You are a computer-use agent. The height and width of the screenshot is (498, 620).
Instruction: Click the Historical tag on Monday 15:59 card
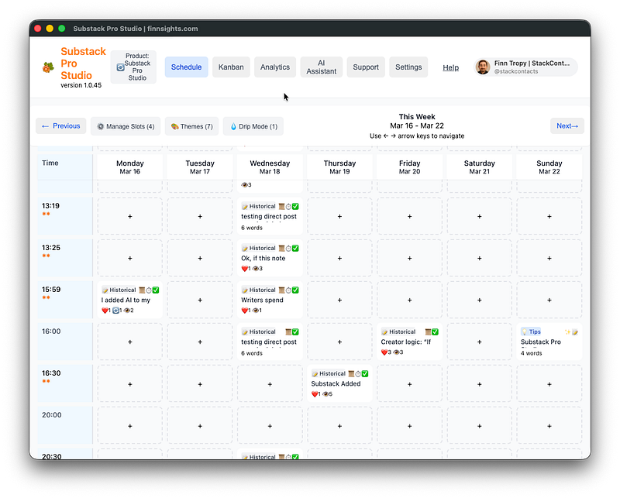click(119, 290)
